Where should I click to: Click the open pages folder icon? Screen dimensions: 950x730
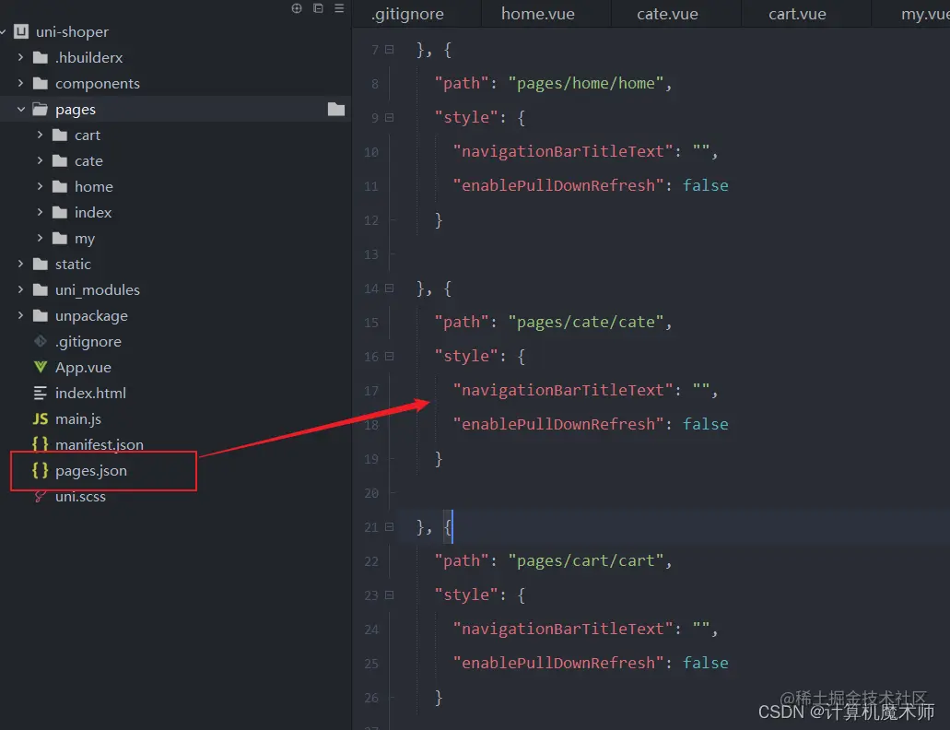pos(41,109)
